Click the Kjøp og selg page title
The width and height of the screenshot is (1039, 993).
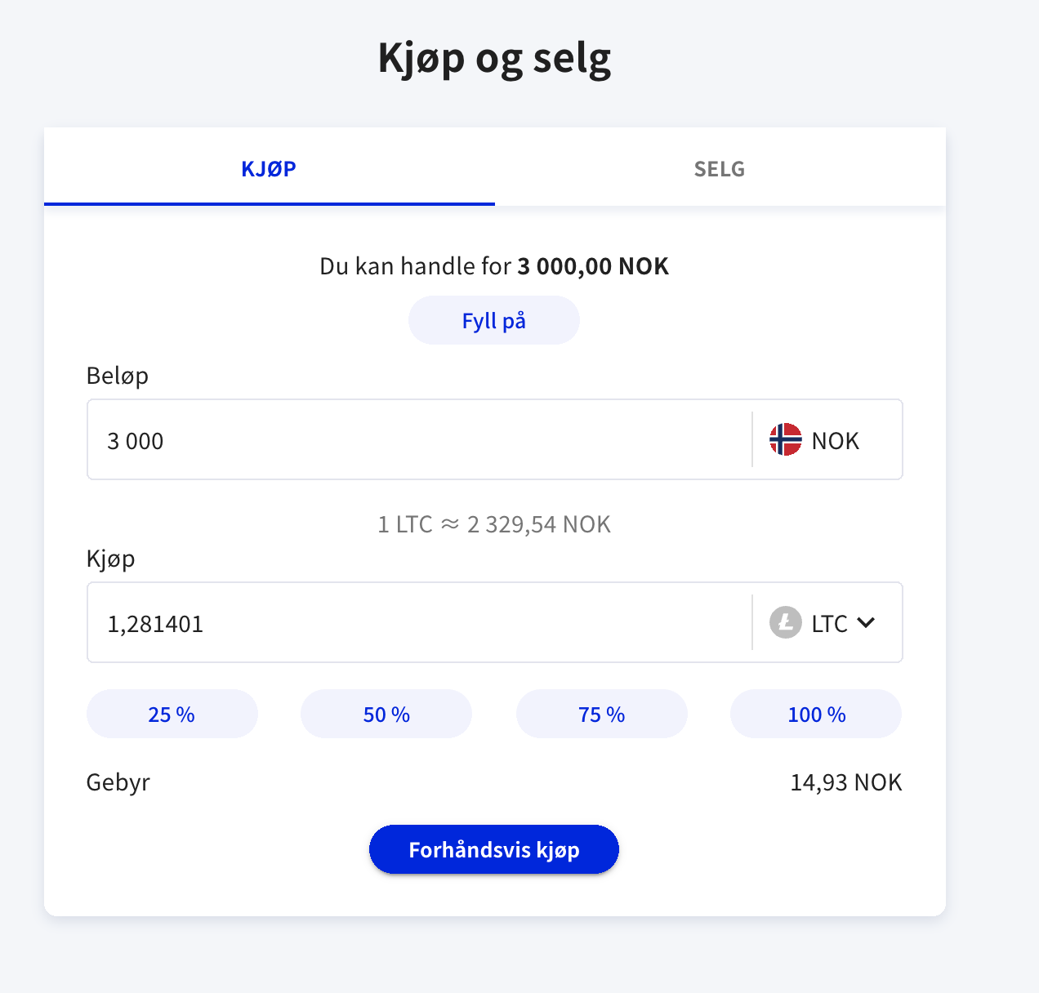click(493, 57)
